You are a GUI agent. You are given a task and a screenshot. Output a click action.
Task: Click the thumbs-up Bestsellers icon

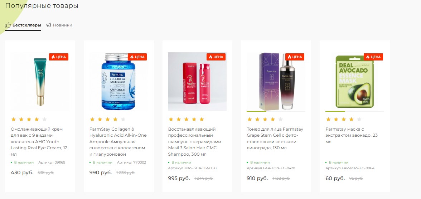[x=8, y=25]
